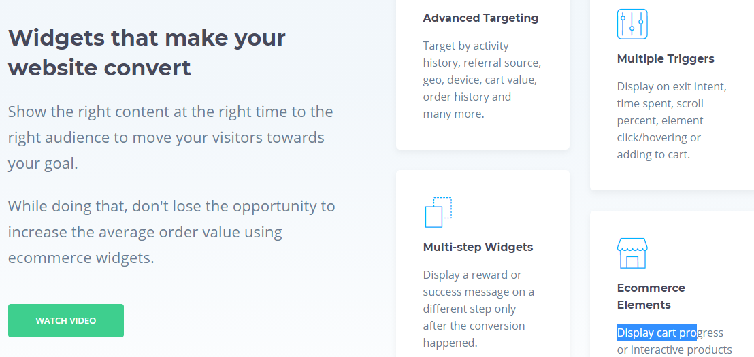The width and height of the screenshot is (754, 357).
Task: Click the 'geo, device, cart value,' text line
Action: pyautogui.click(x=480, y=80)
